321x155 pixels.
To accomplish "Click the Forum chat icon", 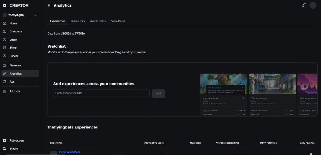I will (4, 56).
